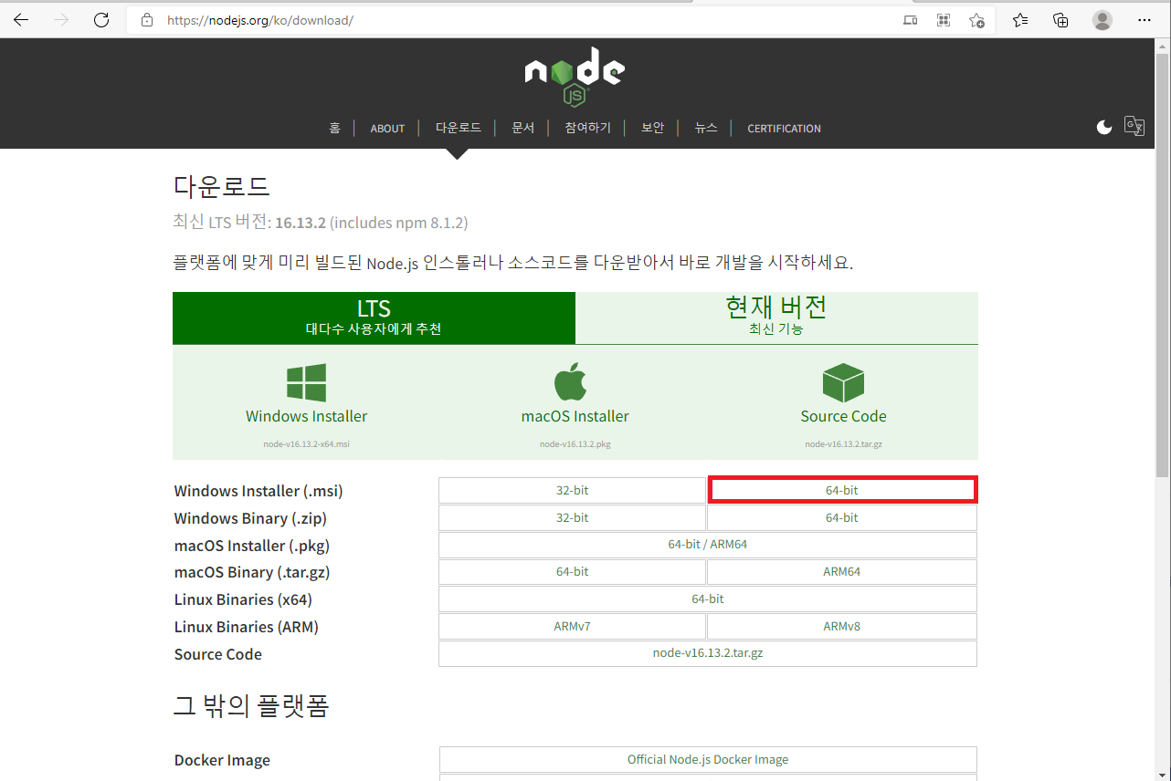1171x781 pixels.
Task: Click the node-v16.13.2.pkg filename text
Action: point(575,444)
